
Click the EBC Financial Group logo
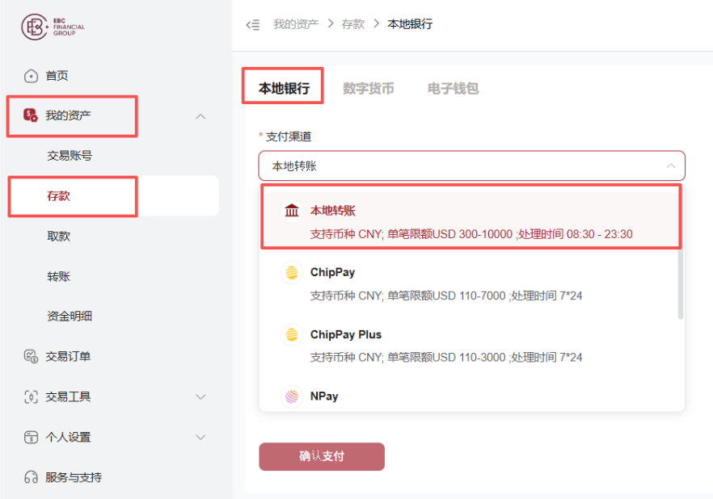(53, 27)
